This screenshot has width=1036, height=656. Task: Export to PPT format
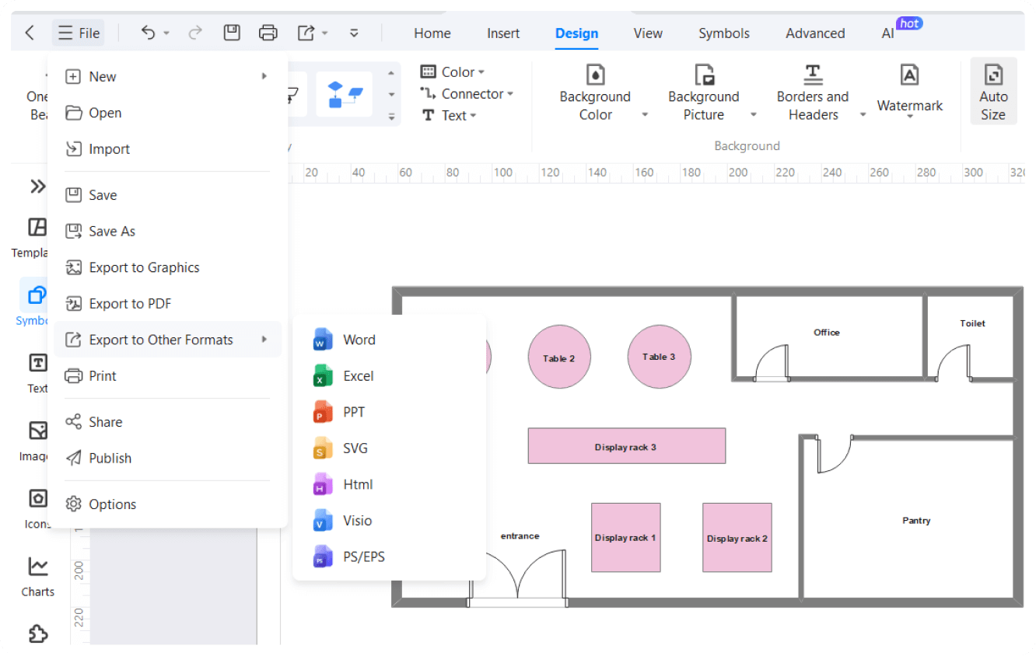pyautogui.click(x=389, y=412)
